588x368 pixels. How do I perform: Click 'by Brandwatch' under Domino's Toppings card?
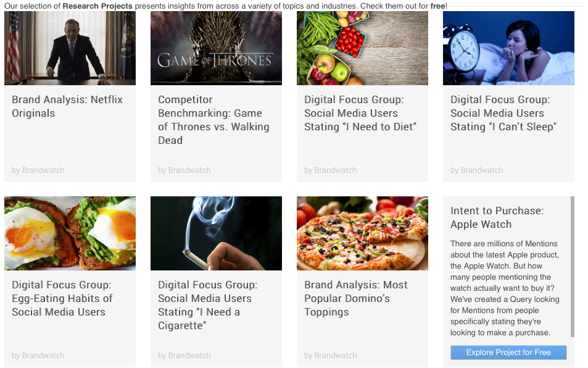pos(330,356)
